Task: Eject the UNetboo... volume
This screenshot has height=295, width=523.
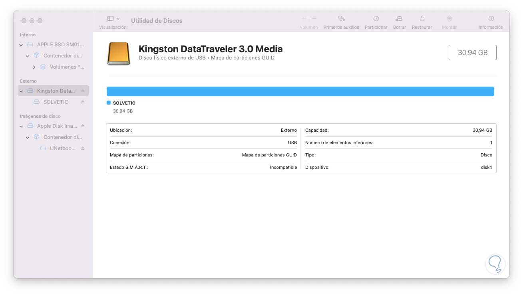Action: 83,148
